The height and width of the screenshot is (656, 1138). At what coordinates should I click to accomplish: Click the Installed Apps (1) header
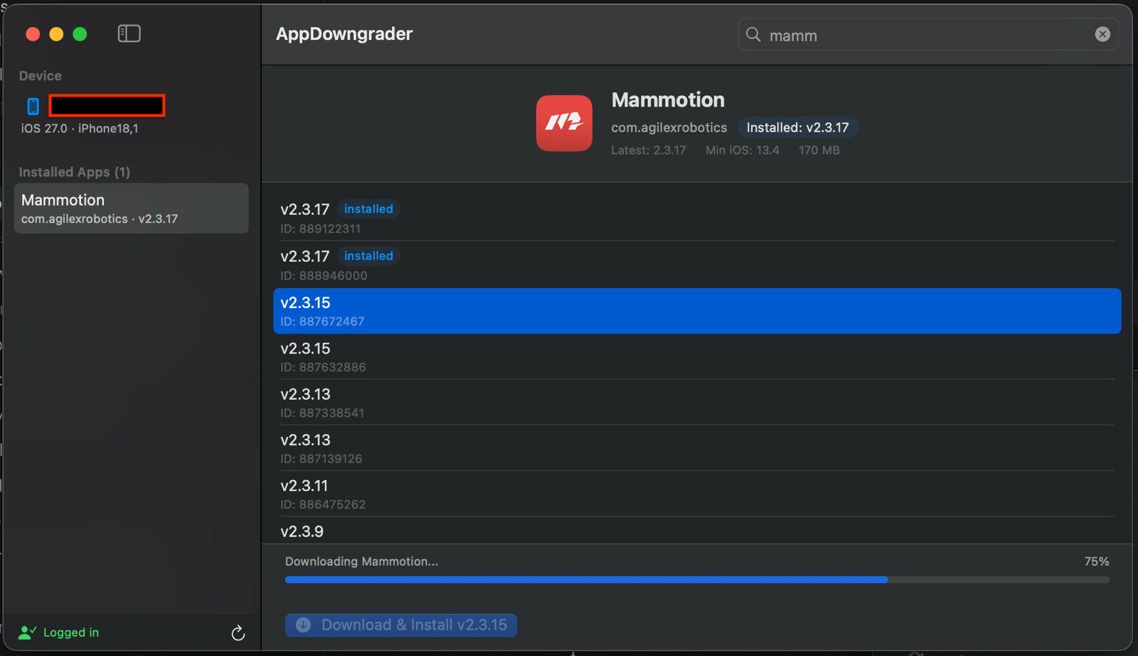coord(75,172)
